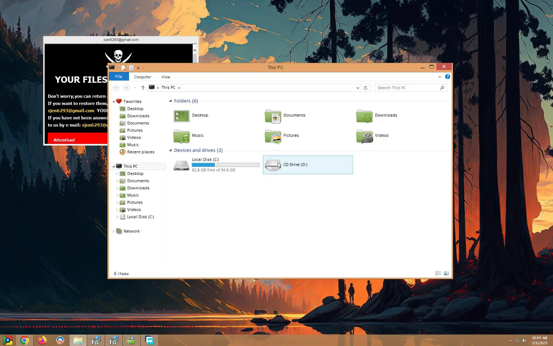The width and height of the screenshot is (553, 346).
Task: Select Recent places in Favorites
Action: tap(141, 152)
